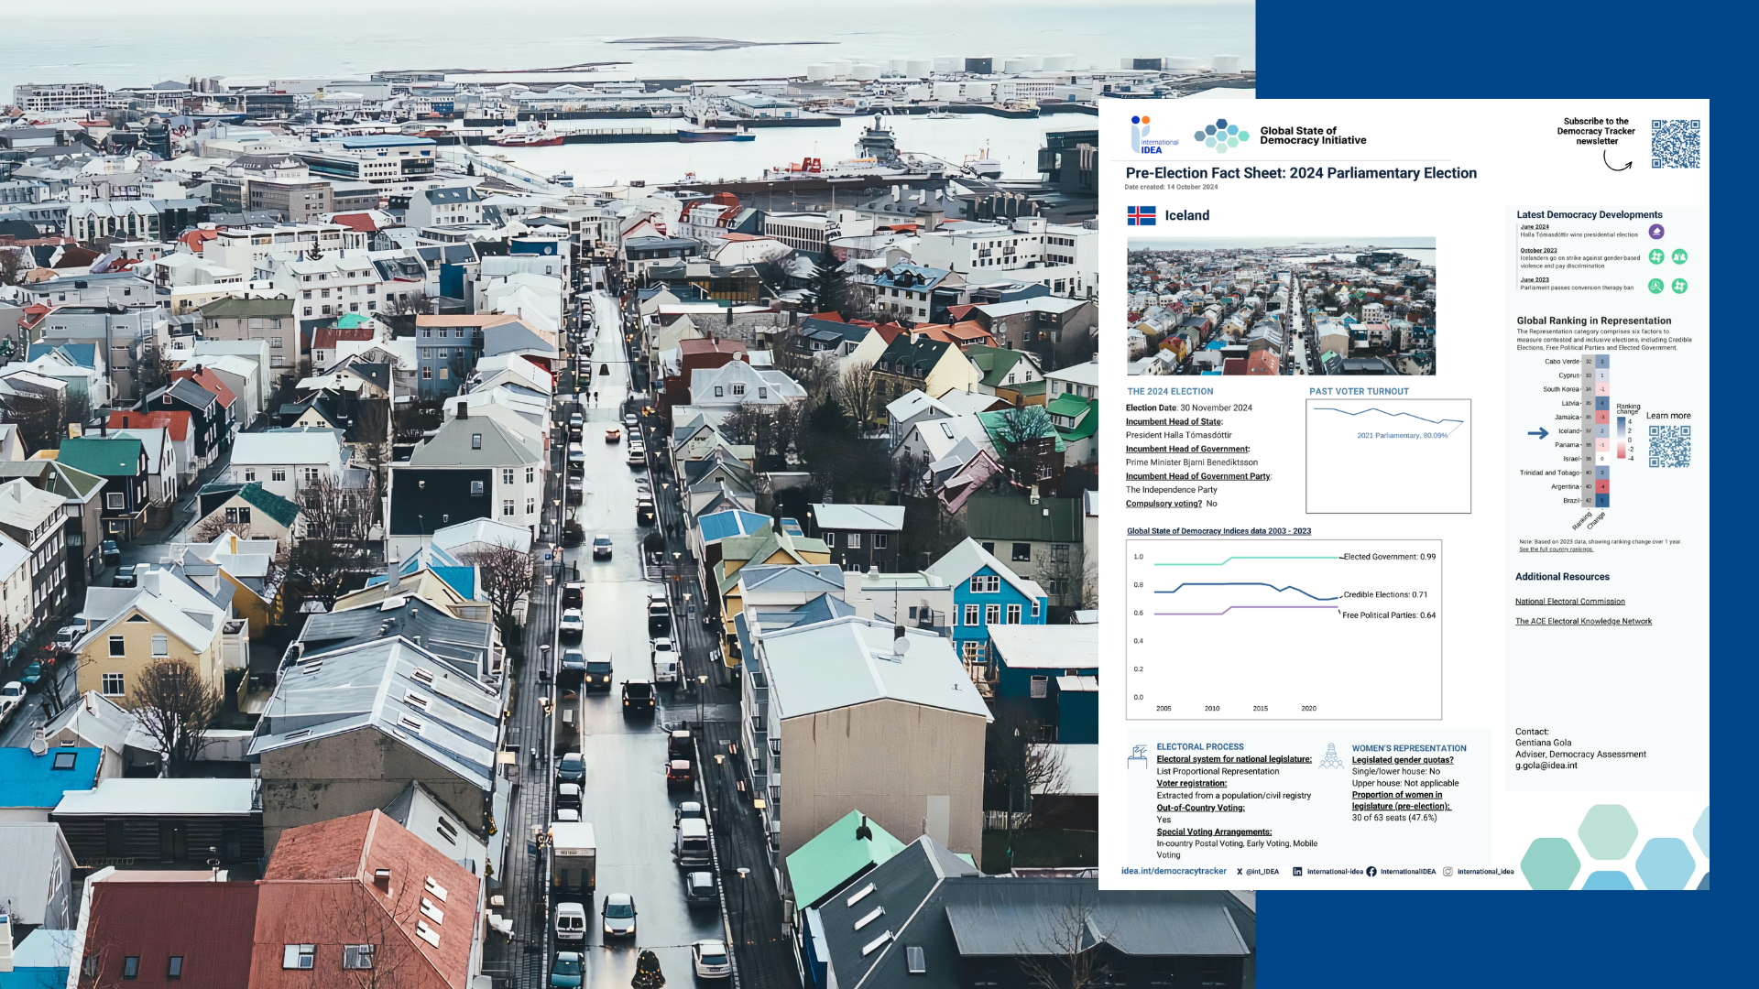Click the 'South Korea' ranking row label

point(1561,389)
